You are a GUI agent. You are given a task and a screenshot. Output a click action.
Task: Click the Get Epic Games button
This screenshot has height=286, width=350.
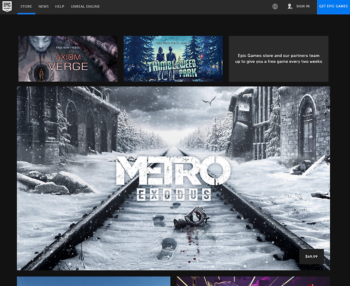[x=333, y=7]
